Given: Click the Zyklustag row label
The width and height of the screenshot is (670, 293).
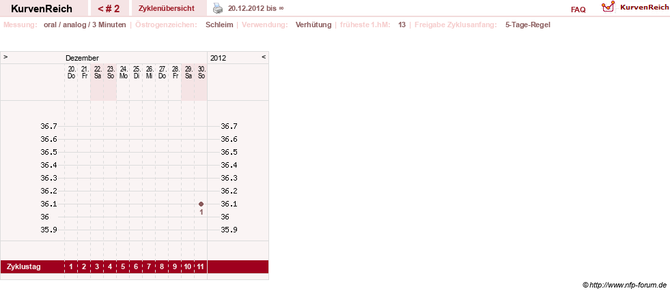Looking at the screenshot, I should (x=23, y=267).
